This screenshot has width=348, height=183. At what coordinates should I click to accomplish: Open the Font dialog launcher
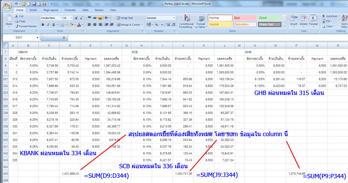point(83,31)
